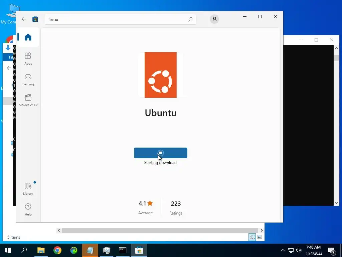Open the user account profile icon
Image resolution: width=342 pixels, height=257 pixels.
(x=214, y=19)
